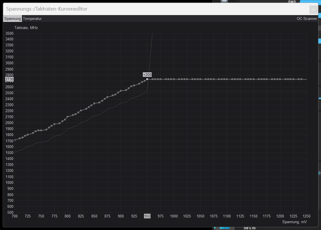Click the 1000 mV axis label

pos(174,216)
